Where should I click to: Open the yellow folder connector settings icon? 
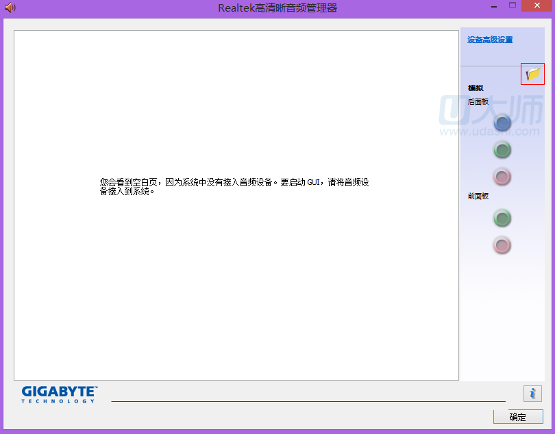click(532, 74)
